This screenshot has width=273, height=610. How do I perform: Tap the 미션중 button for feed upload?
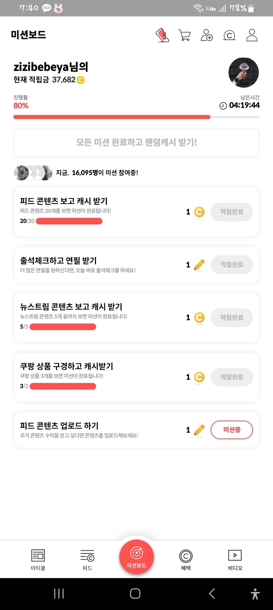tap(232, 430)
